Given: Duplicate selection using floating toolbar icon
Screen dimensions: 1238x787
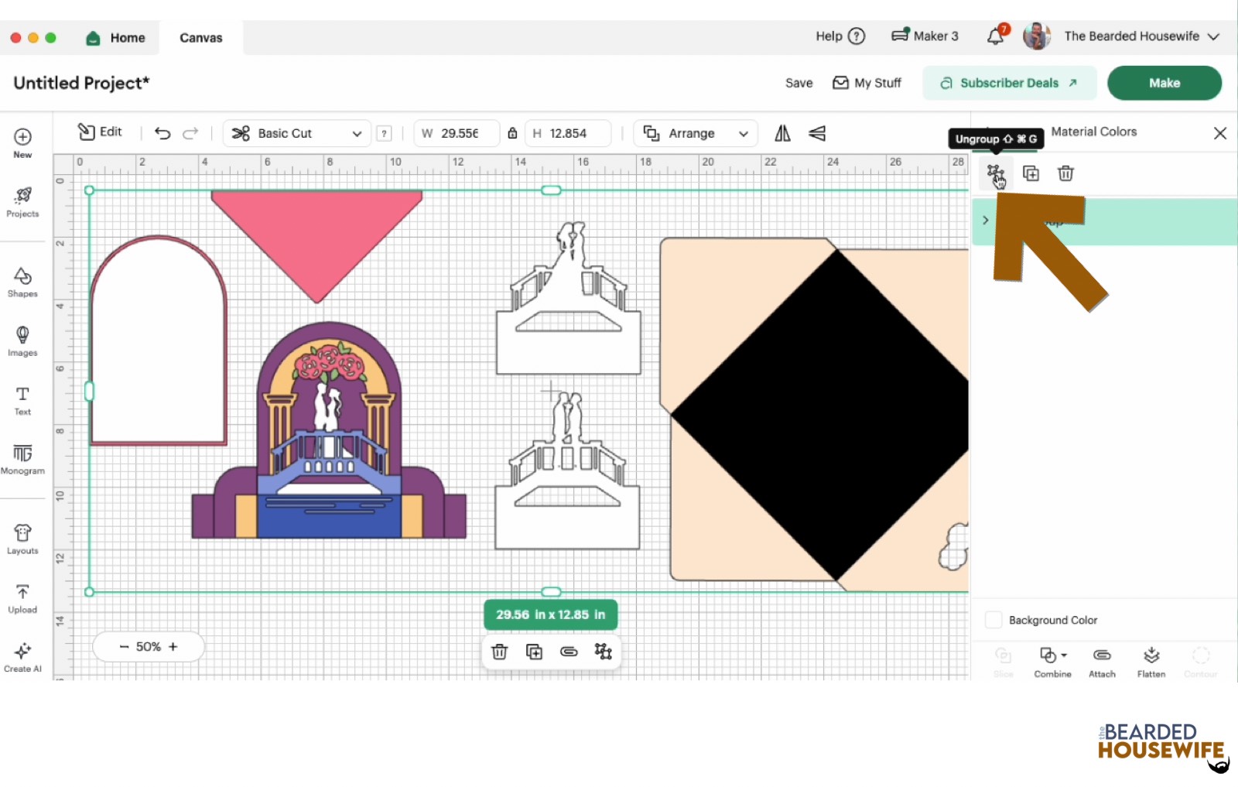Looking at the screenshot, I should pos(534,652).
